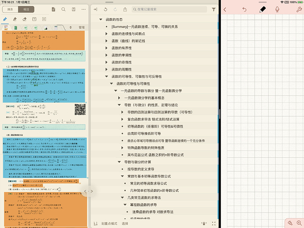Open the bookmark/thumbnail icon
The width and height of the screenshot is (304, 228).
pos(73,9)
